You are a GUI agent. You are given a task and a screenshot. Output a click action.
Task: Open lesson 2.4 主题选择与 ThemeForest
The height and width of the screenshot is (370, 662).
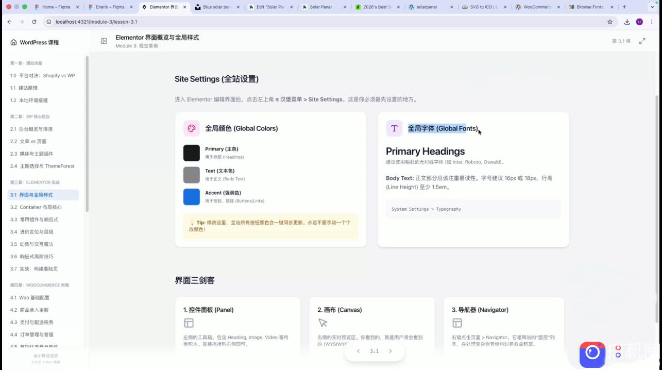point(43,166)
